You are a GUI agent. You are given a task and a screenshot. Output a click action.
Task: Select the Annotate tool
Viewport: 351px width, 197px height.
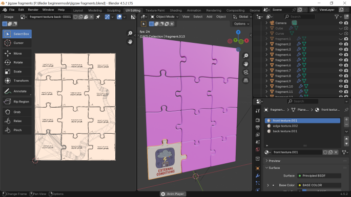tap(17, 91)
